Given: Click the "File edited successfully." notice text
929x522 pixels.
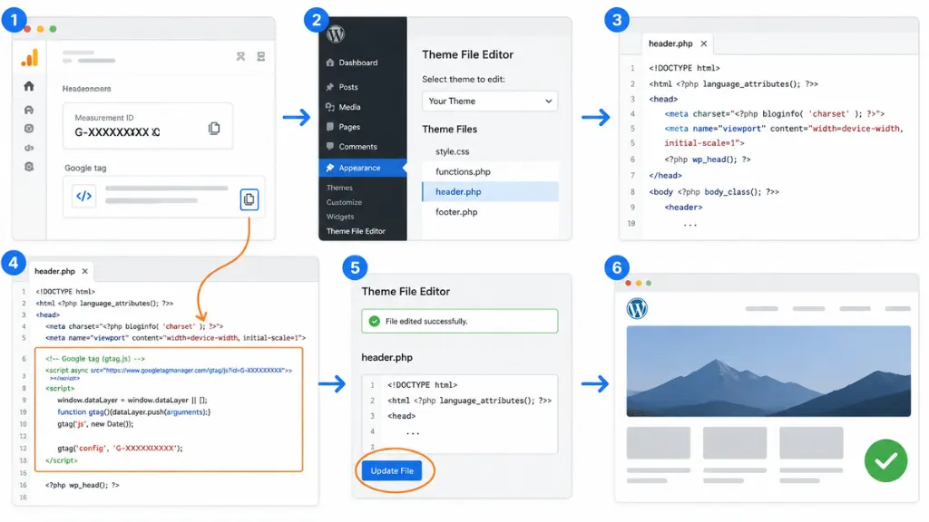Looking at the screenshot, I should [x=426, y=322].
